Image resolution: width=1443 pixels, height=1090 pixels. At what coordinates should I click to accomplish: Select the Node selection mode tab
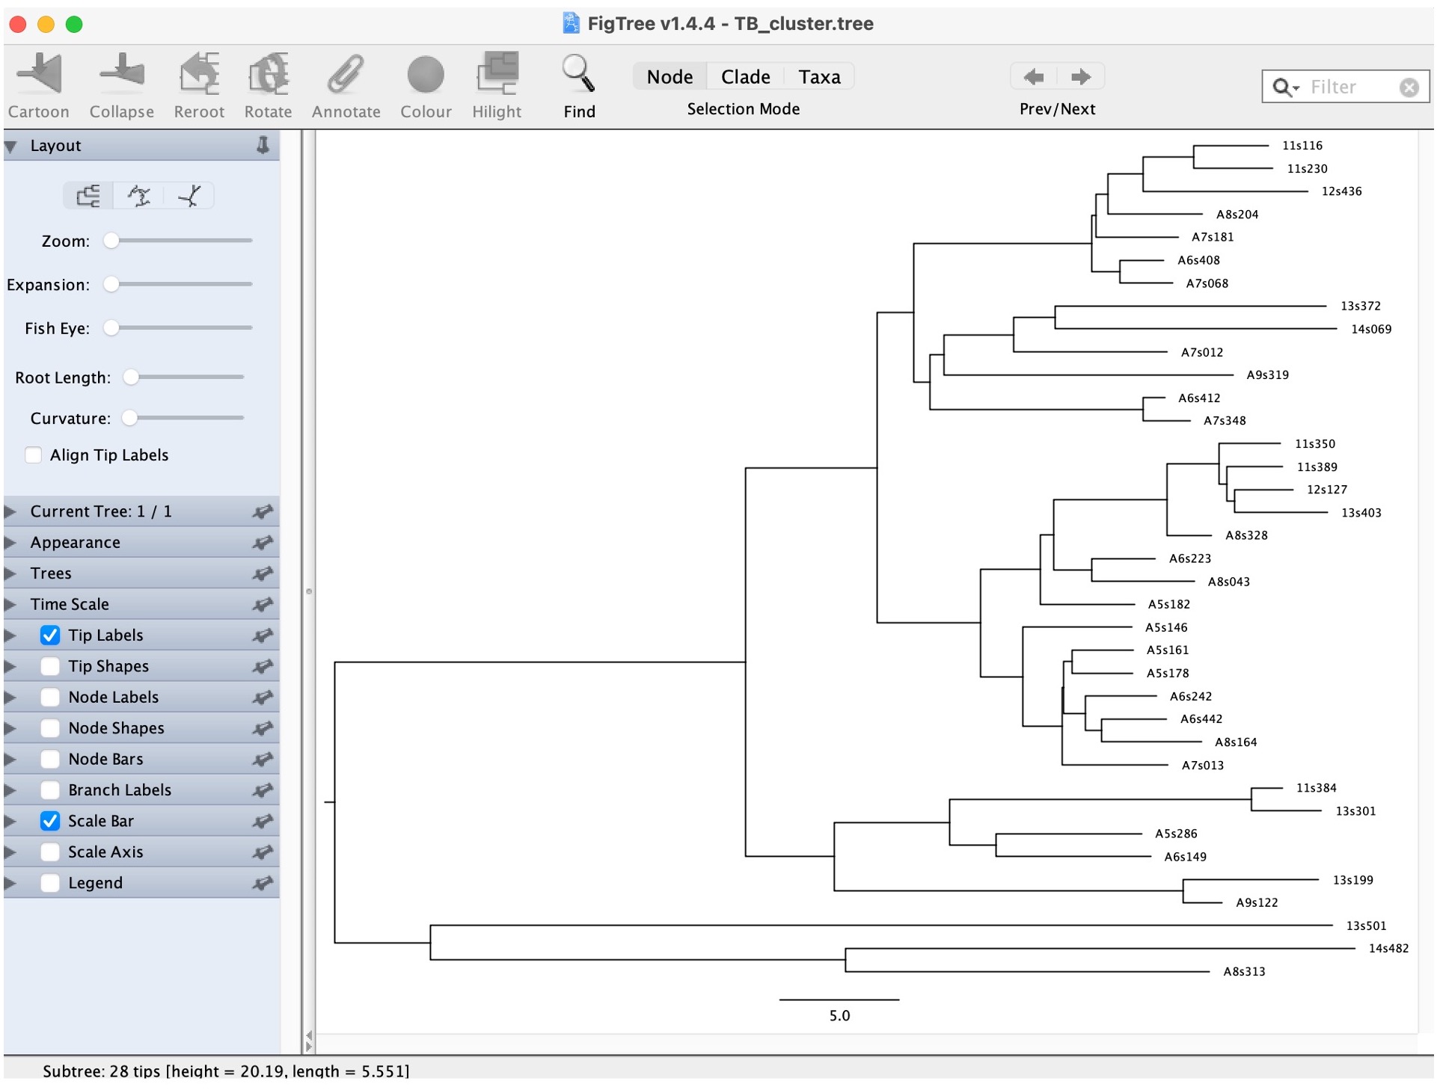(667, 76)
